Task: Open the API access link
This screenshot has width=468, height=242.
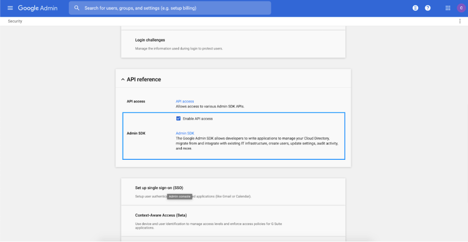Action: [185, 101]
